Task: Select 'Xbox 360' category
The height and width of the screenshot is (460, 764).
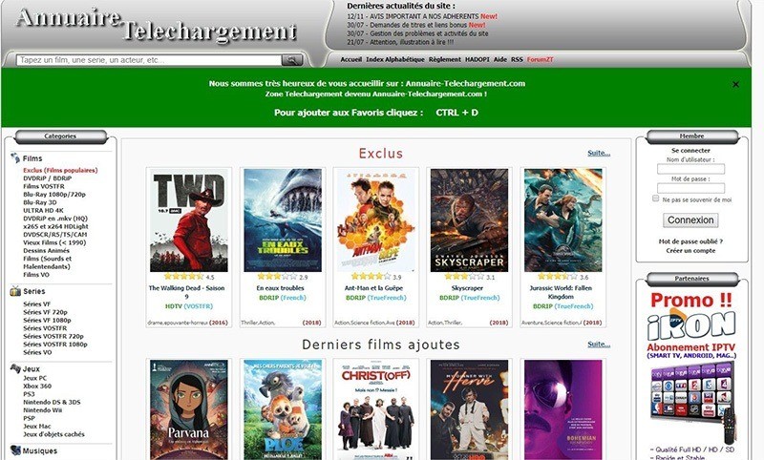Action: pyautogui.click(x=37, y=386)
